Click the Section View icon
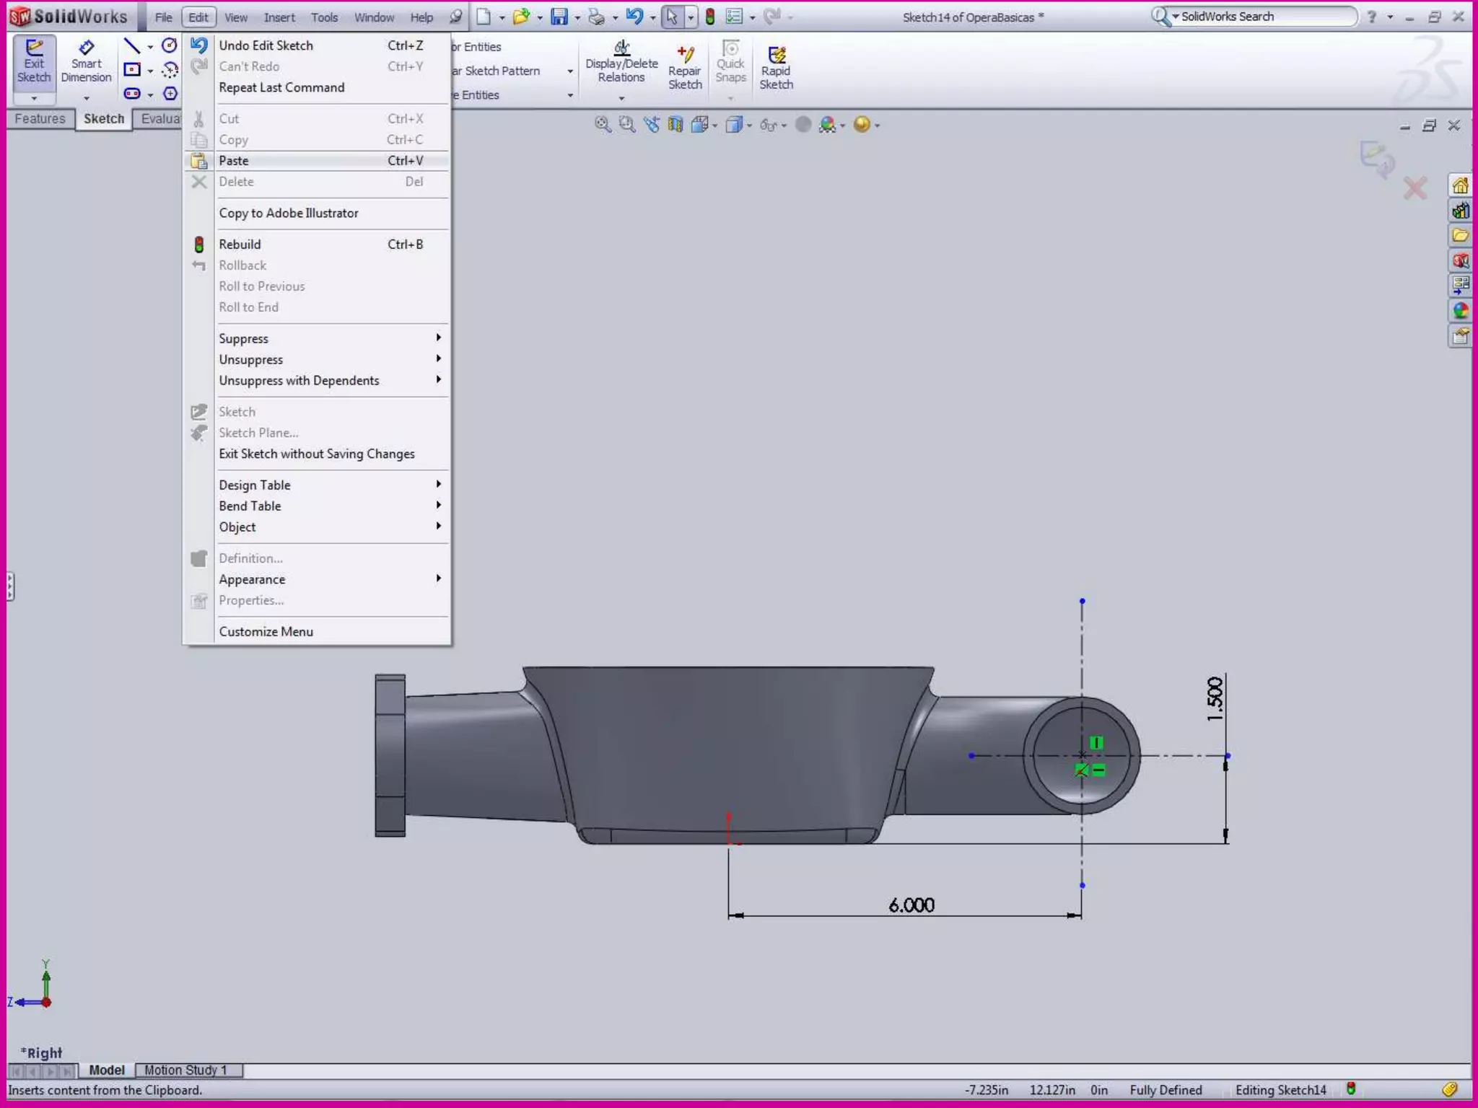This screenshot has width=1478, height=1108. pos(675,125)
